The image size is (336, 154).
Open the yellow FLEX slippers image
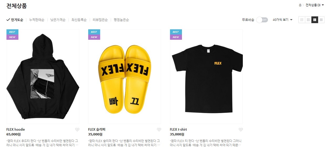click(125, 76)
